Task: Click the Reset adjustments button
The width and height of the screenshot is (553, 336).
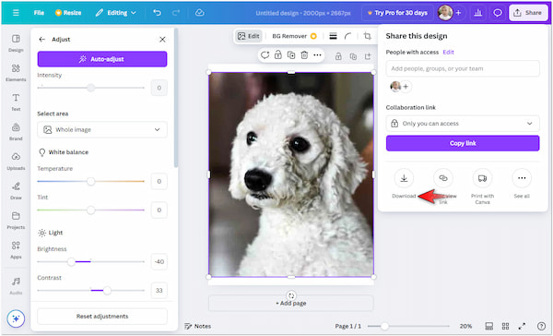Action: click(x=102, y=317)
